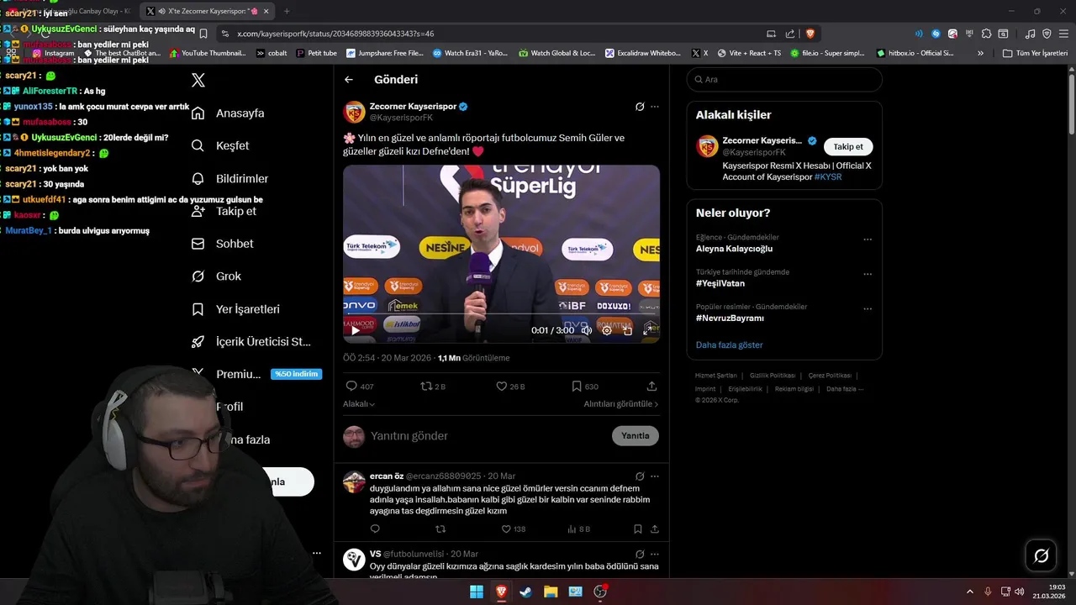Open more options for Aleyna Kalaycıoğlu trend
Screen dimensions: 1076x605
click(868, 239)
